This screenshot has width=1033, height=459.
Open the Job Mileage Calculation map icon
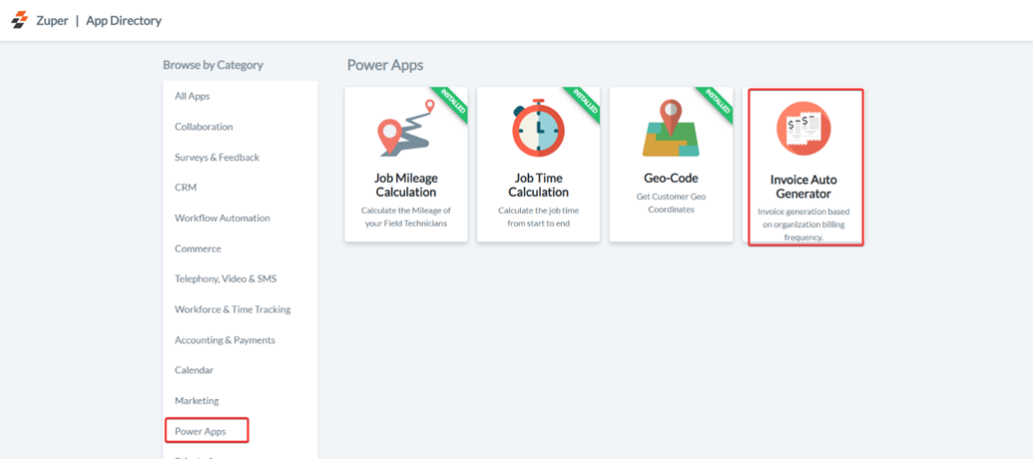pyautogui.click(x=405, y=130)
